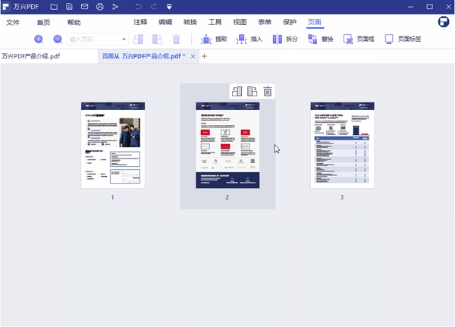The width and height of the screenshot is (455, 327).
Task: Click the zoom out magnifier icon
Action: point(58,39)
